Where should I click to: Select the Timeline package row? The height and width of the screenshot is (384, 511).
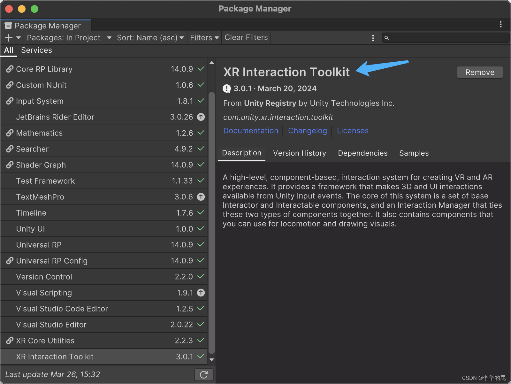coord(104,213)
